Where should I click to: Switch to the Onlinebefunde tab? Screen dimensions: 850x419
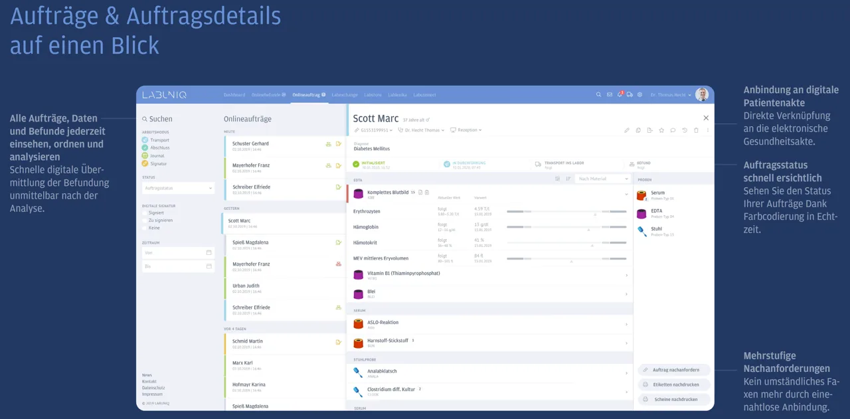268,95
